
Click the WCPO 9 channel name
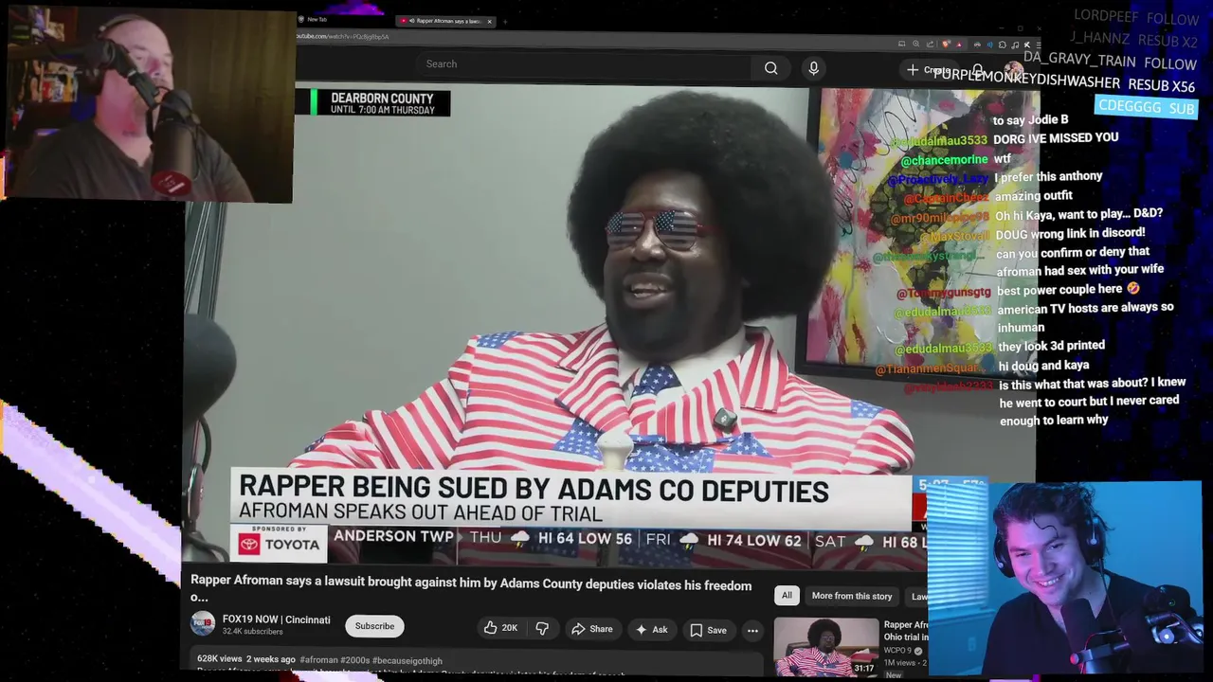pyautogui.click(x=897, y=651)
